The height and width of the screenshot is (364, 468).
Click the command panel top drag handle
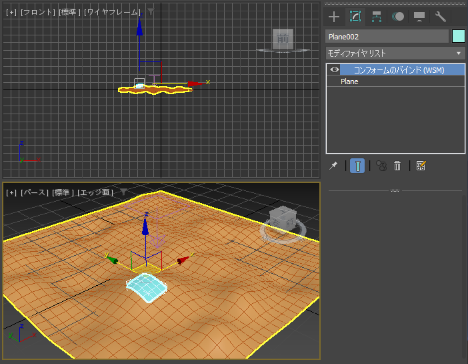point(395,3)
